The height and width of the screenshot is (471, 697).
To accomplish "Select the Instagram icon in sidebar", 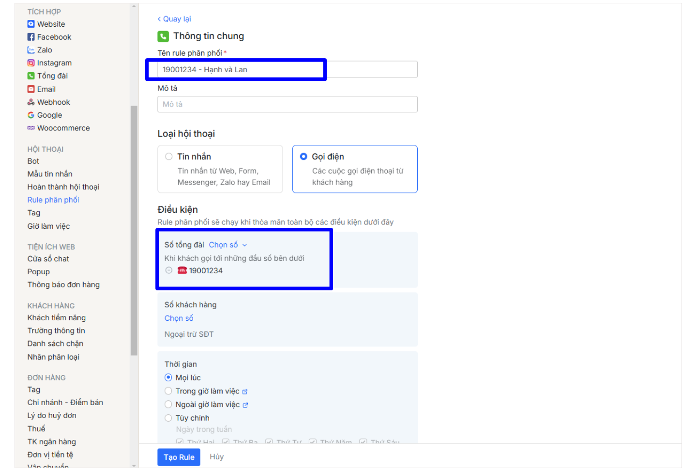I will 31,63.
